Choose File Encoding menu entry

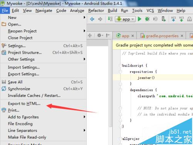pos(43,124)
